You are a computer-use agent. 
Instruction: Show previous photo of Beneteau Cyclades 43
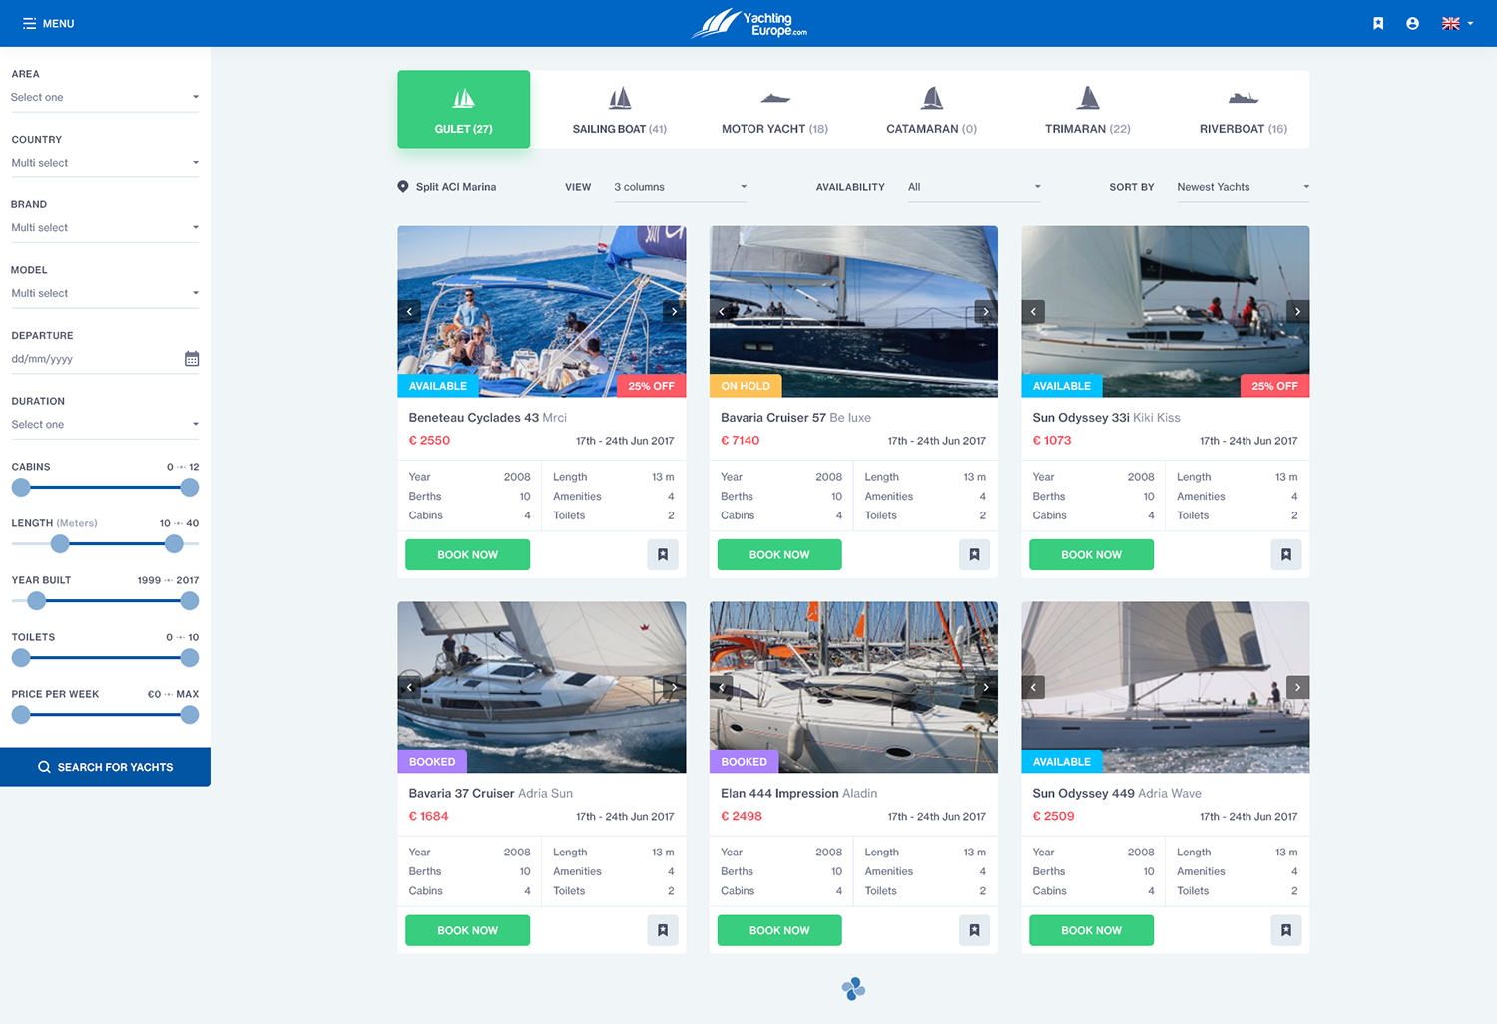(409, 312)
